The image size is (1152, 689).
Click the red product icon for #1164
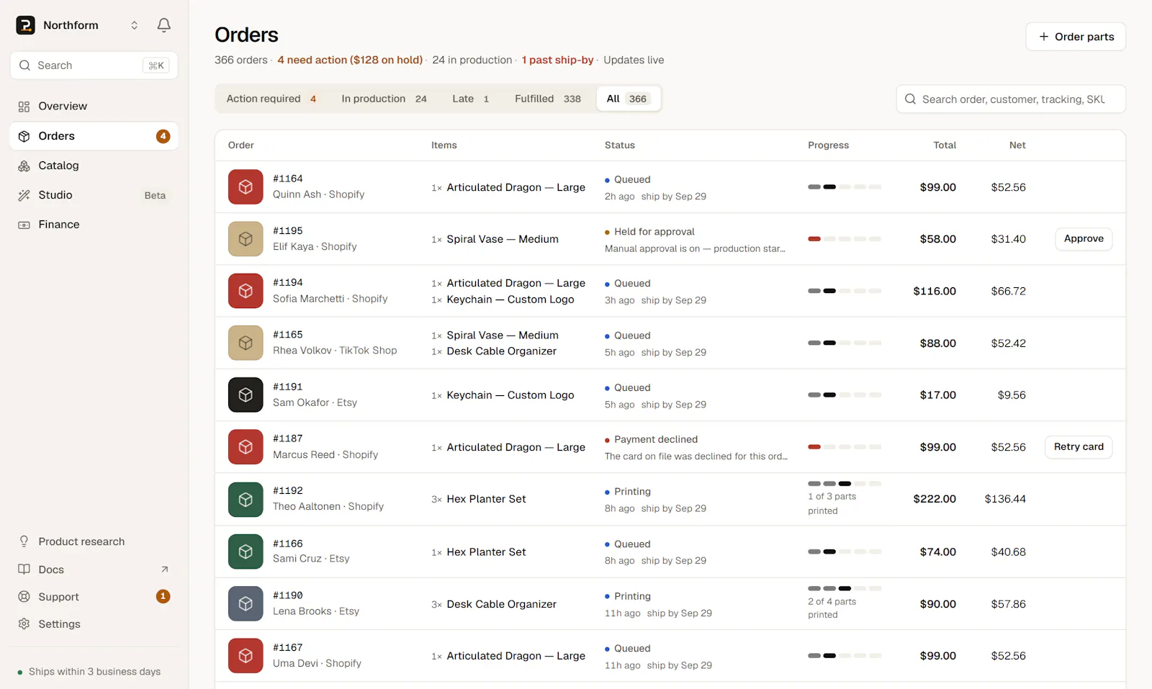point(246,187)
